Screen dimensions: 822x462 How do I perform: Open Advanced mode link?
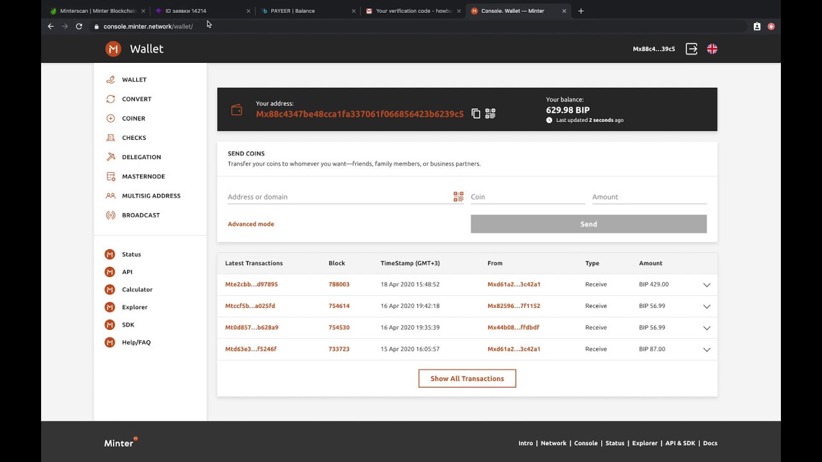pos(251,224)
